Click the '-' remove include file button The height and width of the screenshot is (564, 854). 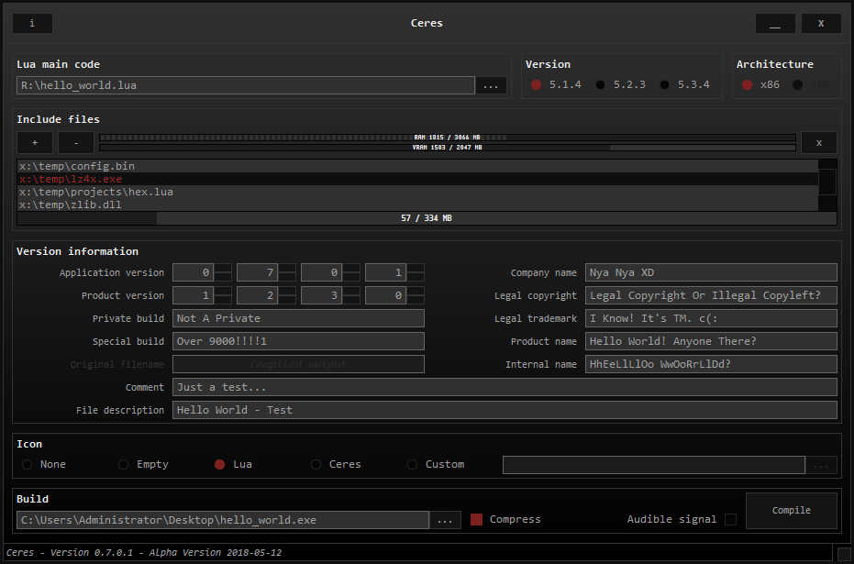coord(75,142)
